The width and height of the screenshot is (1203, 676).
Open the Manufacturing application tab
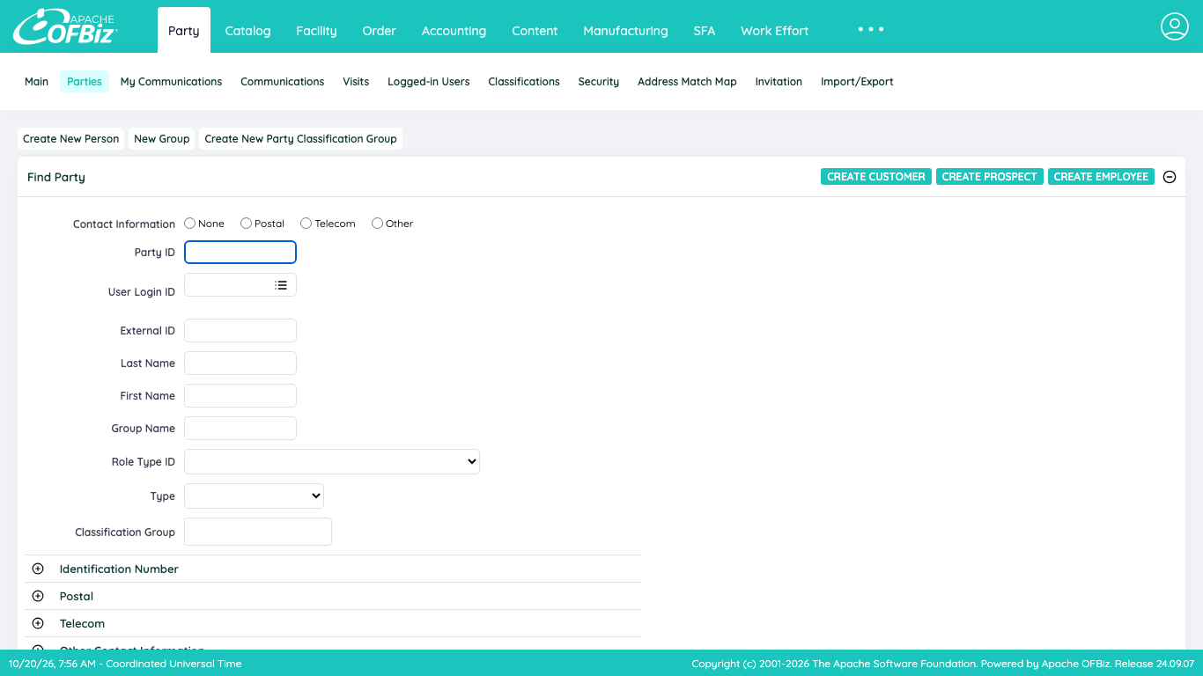pos(625,31)
